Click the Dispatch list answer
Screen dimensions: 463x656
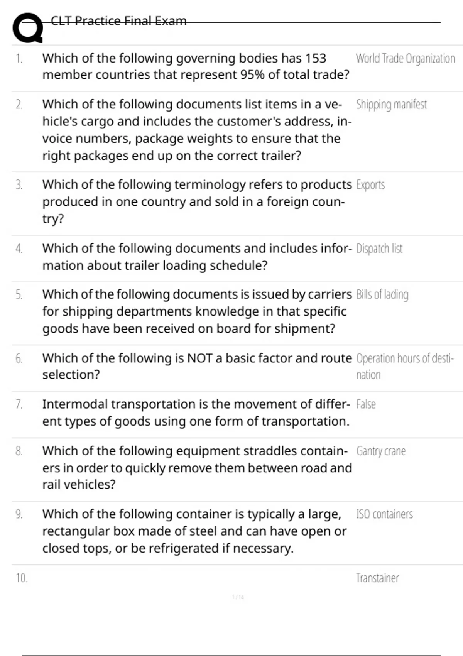[x=379, y=249]
